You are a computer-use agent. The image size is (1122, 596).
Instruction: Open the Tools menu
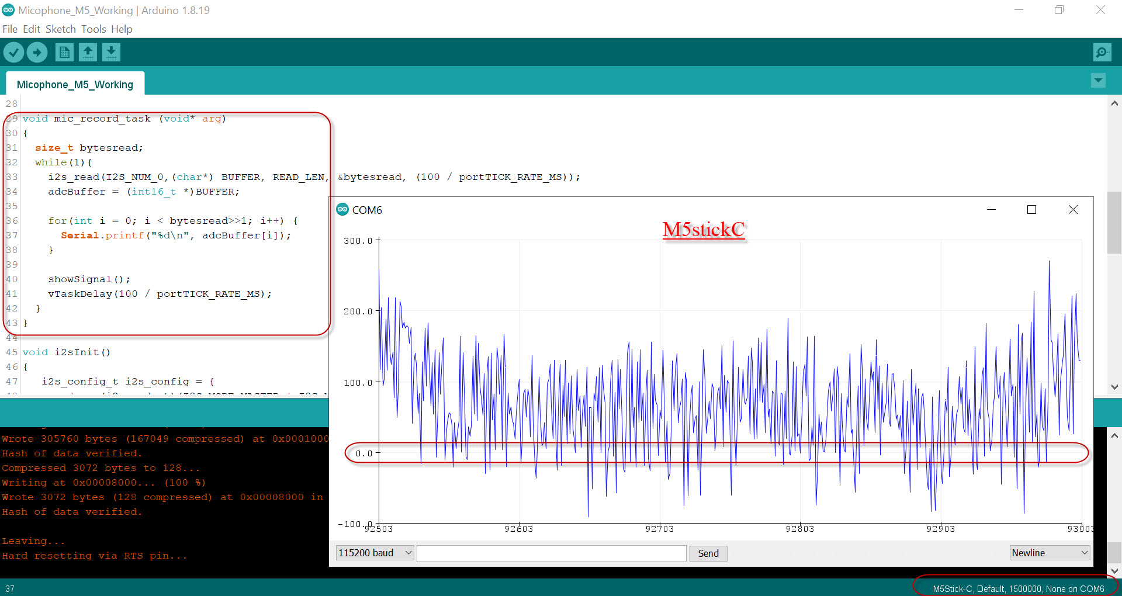coord(93,29)
